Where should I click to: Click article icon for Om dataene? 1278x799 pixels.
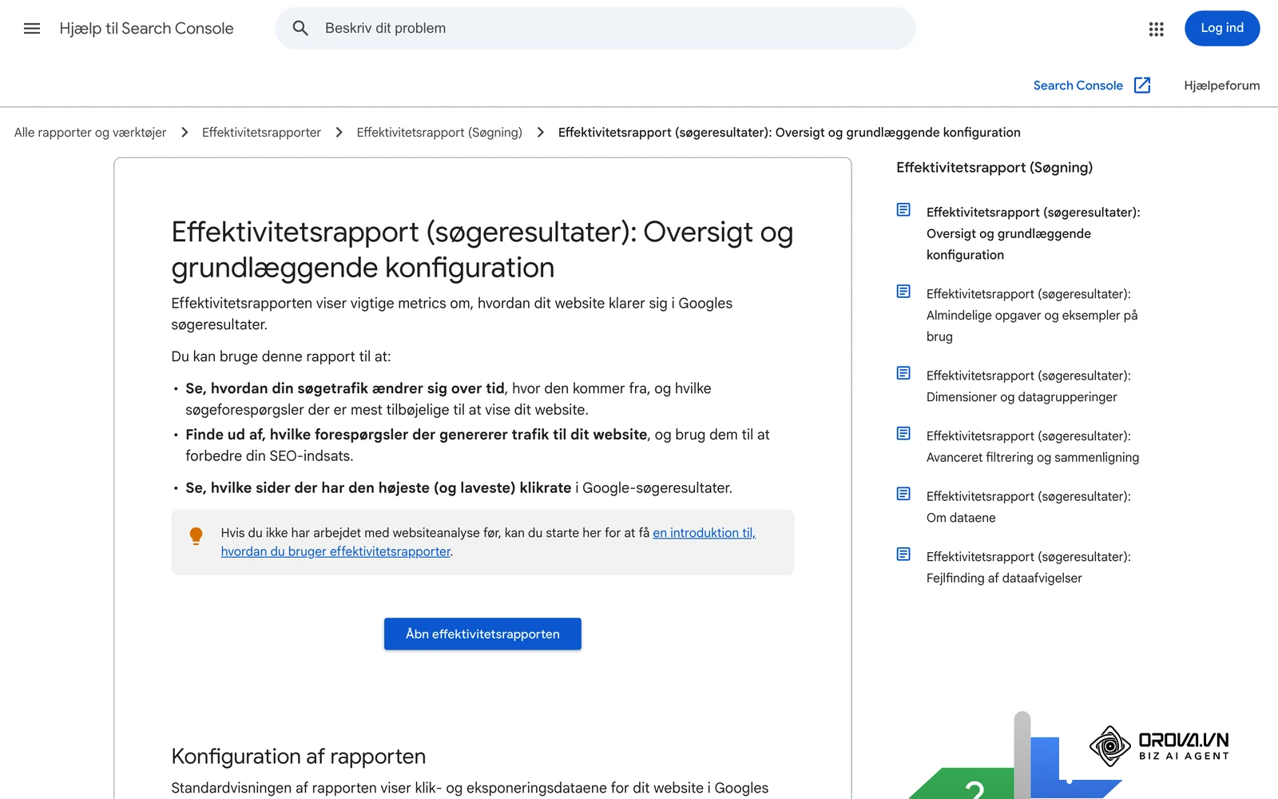pos(903,494)
